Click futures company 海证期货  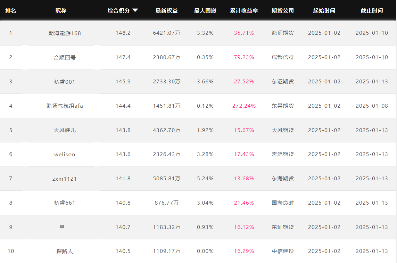(283, 33)
